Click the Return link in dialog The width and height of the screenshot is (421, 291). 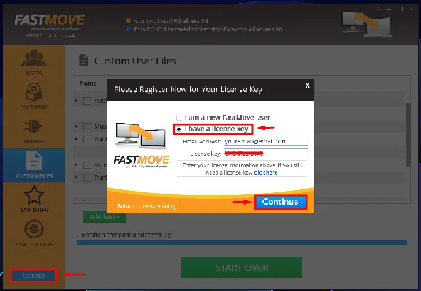pyautogui.click(x=126, y=206)
